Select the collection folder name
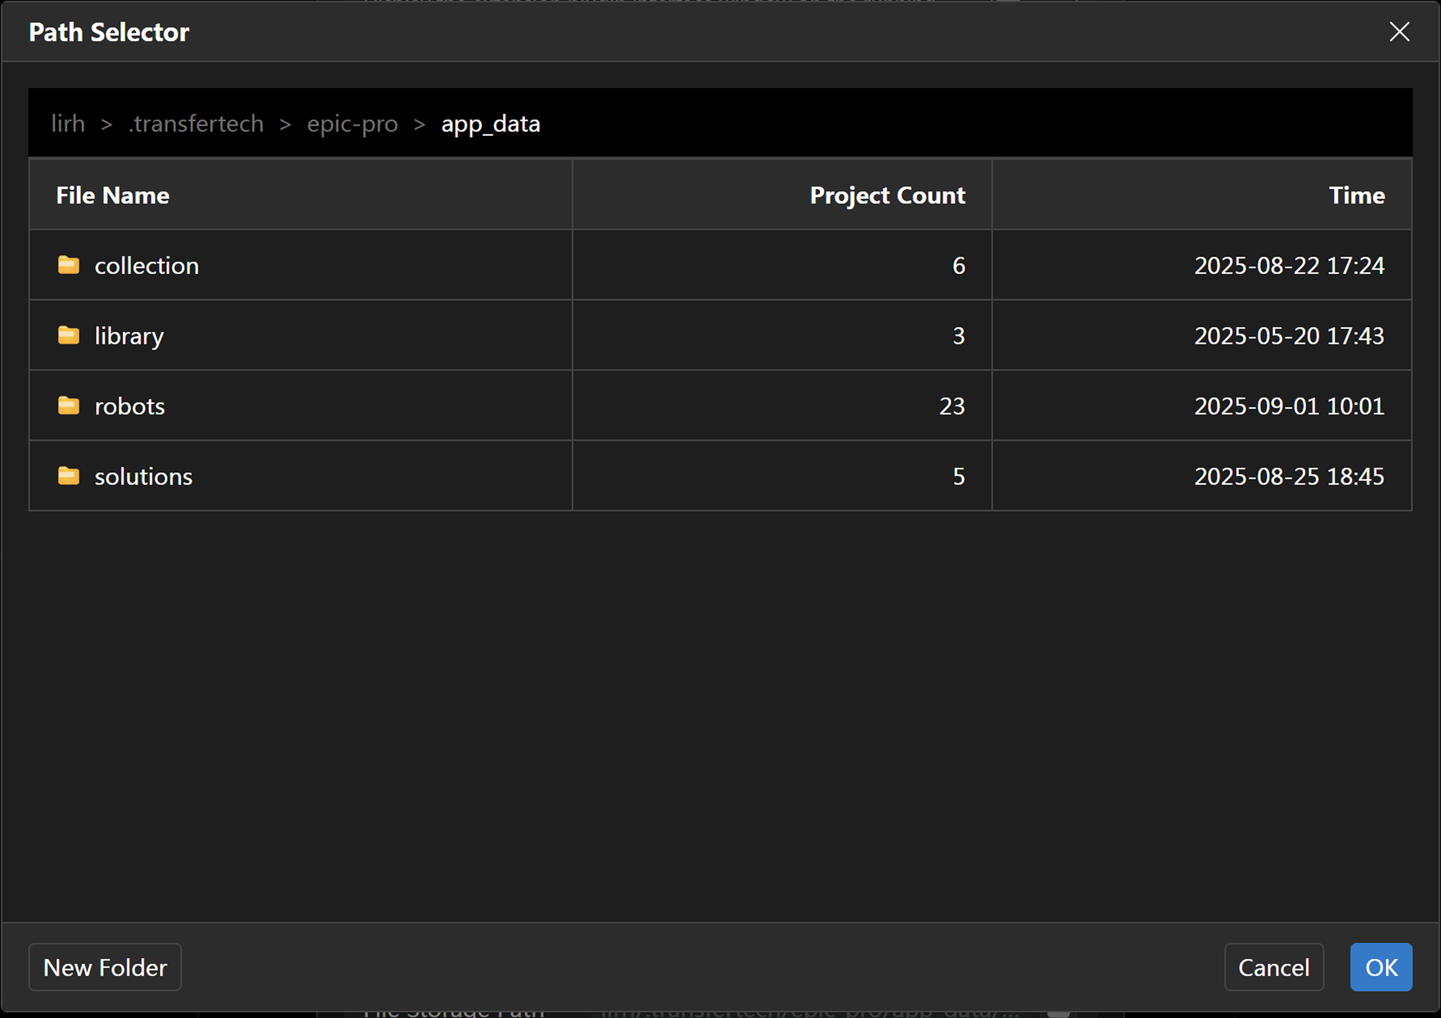Screen dimensions: 1441x1018 click(146, 266)
